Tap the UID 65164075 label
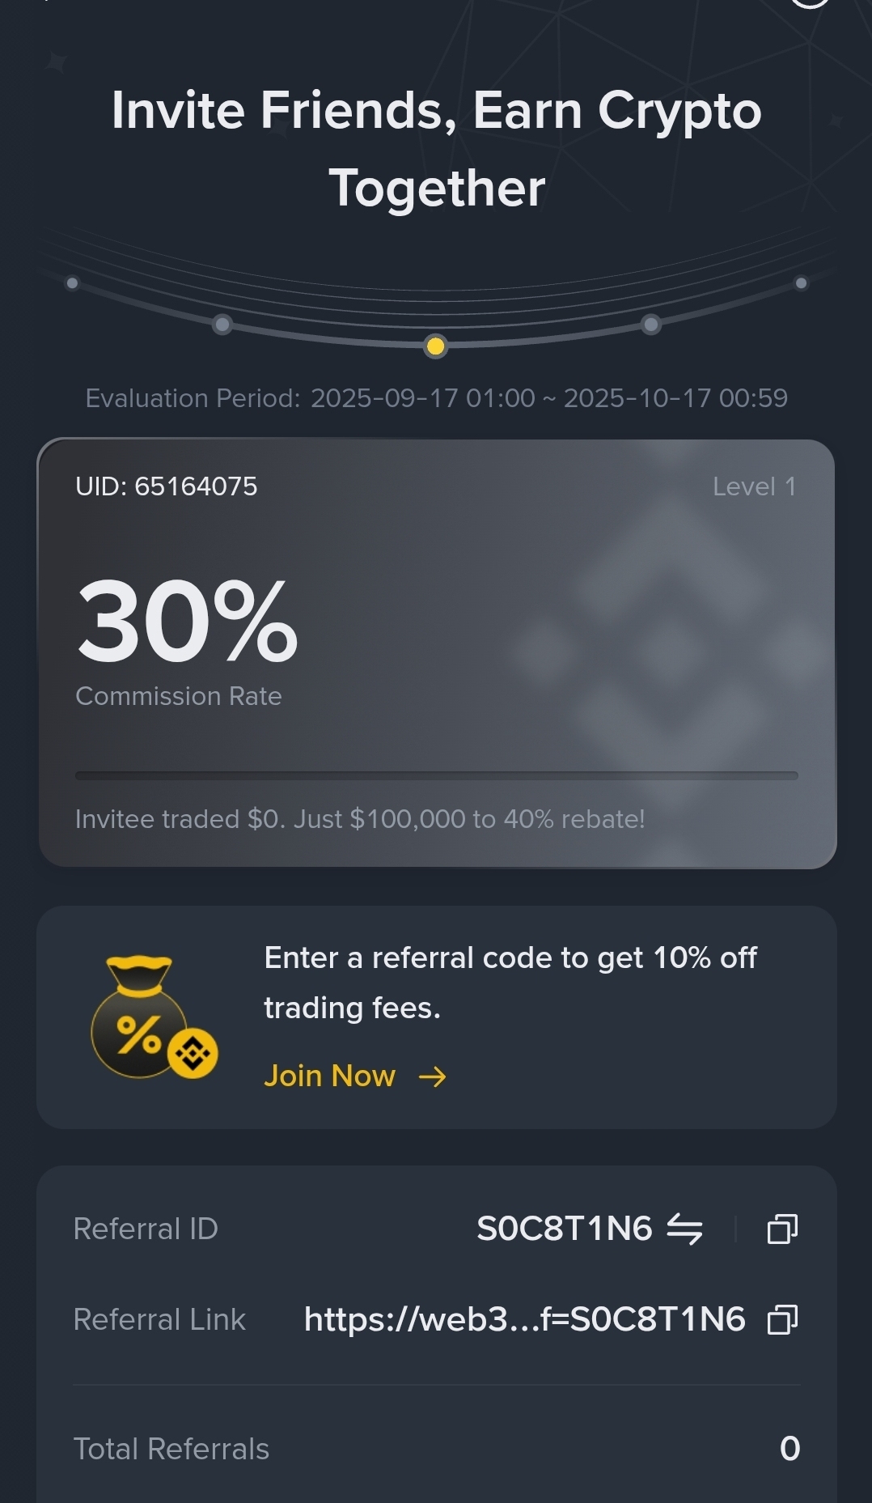Image resolution: width=872 pixels, height=1503 pixels. 166,486
